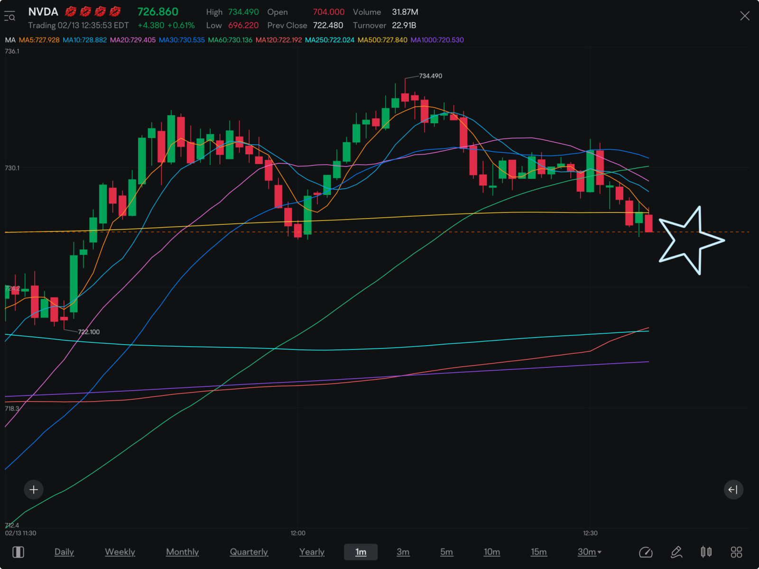Open the speedometer indicator icon
Viewport: 759px width, 569px height.
click(x=646, y=552)
